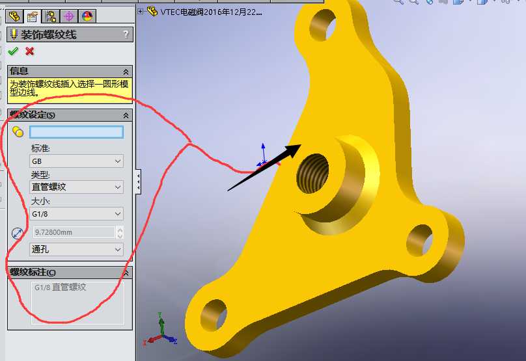Screen dimensions: 526x361
Task: Click the 9.72800mm diameter field
Action: [x=74, y=232]
